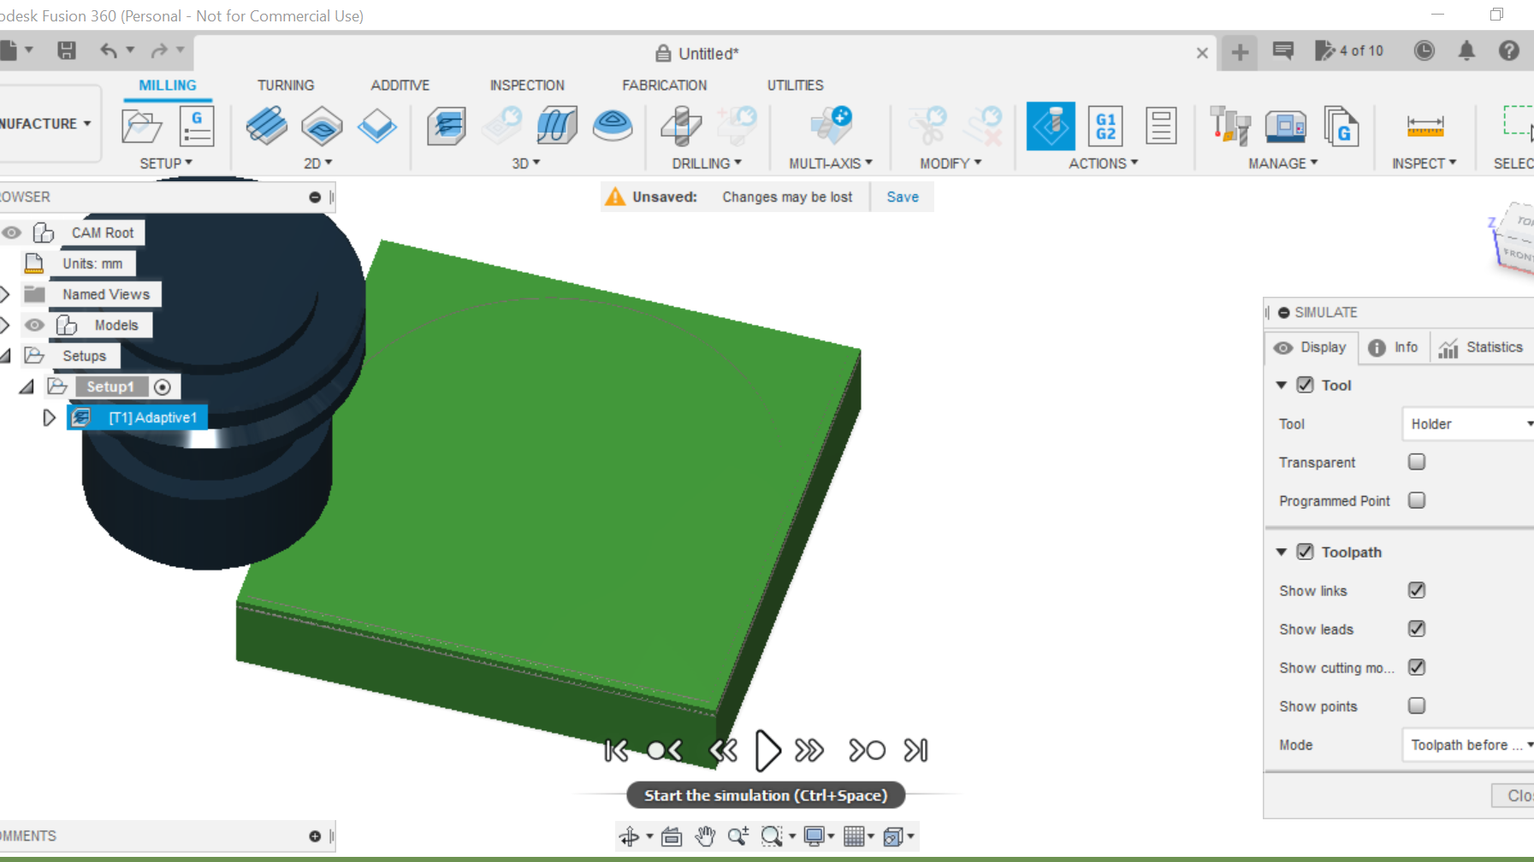The width and height of the screenshot is (1534, 862).
Task: Switch to the ADDITIVE tab
Action: [x=400, y=86]
